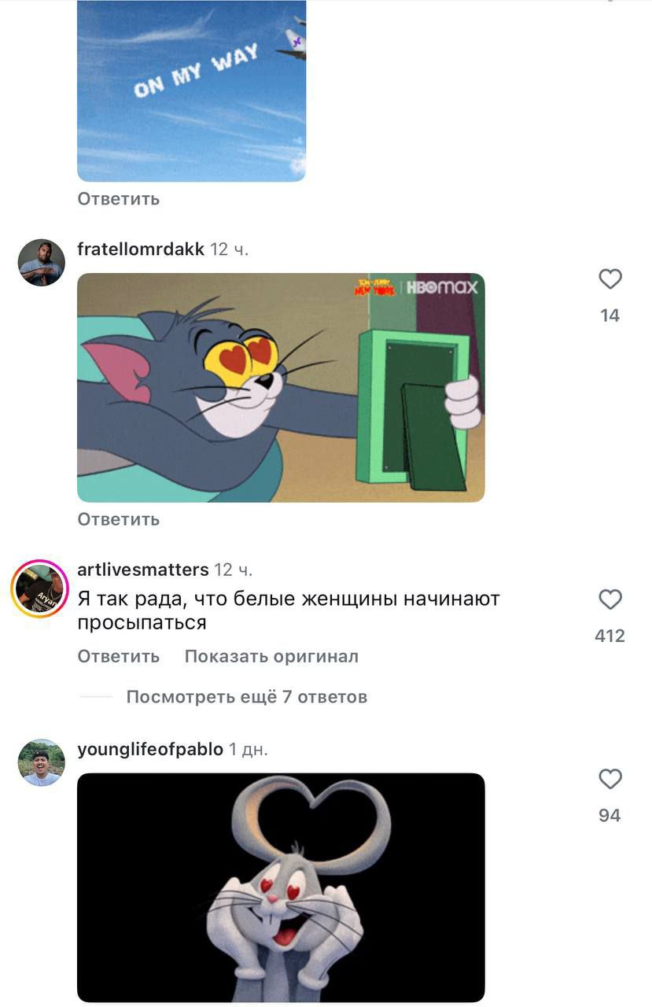Like younglifeofpablo's Bugs Bunny GIF comment
652x1007 pixels.
coord(610,779)
